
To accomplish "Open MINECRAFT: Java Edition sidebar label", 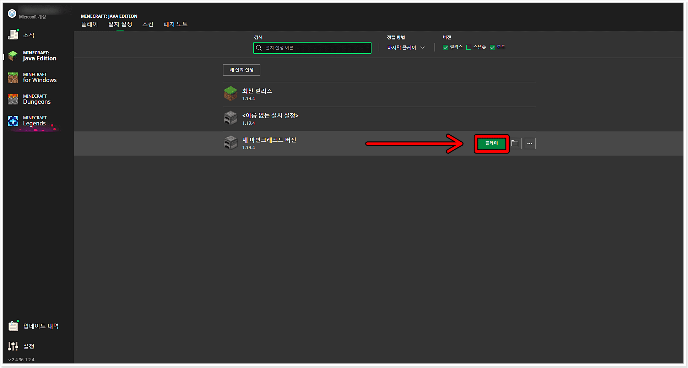I will click(40, 56).
